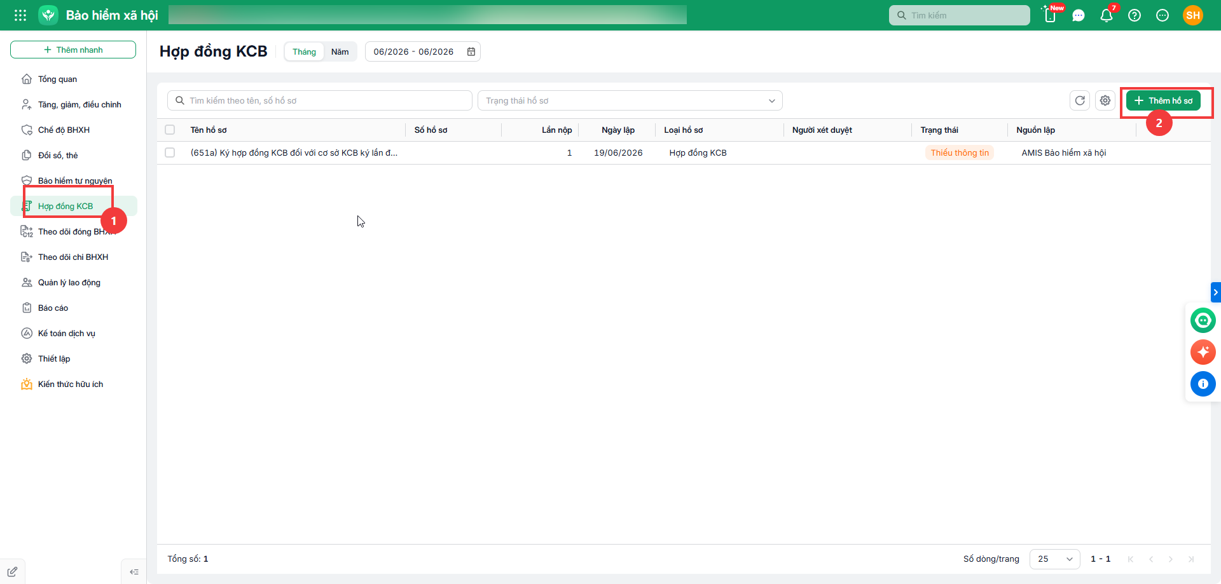Viewport: 1221px width, 584px height.
Task: Open the more options ellipsis icon in header
Action: tap(1162, 15)
